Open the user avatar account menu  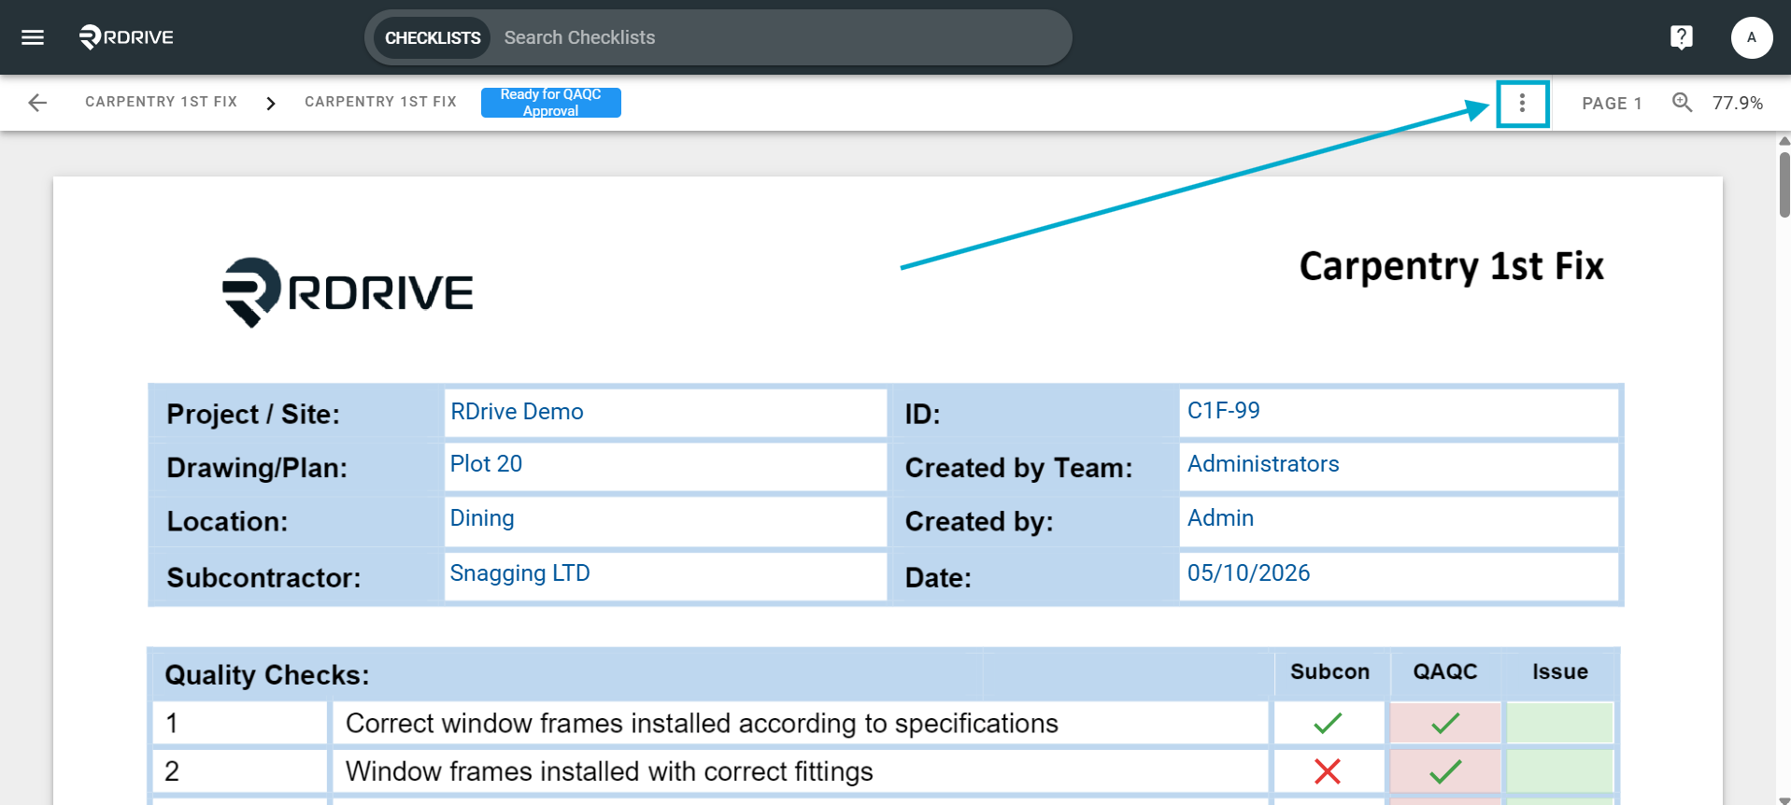[1752, 37]
